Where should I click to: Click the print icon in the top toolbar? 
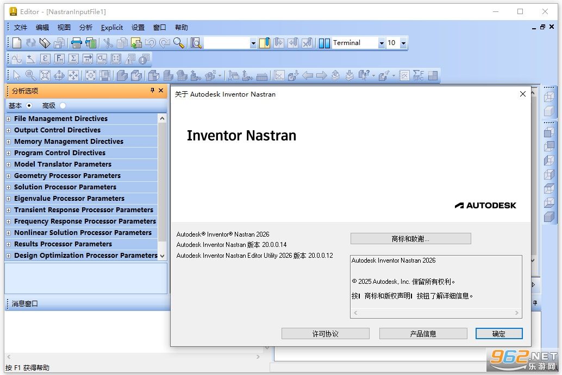pyautogui.click(x=76, y=43)
